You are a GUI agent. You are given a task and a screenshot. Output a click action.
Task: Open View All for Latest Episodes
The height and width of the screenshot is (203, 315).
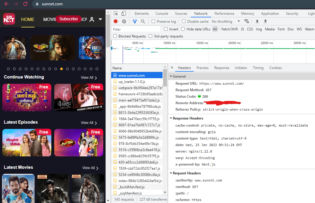click(x=89, y=123)
